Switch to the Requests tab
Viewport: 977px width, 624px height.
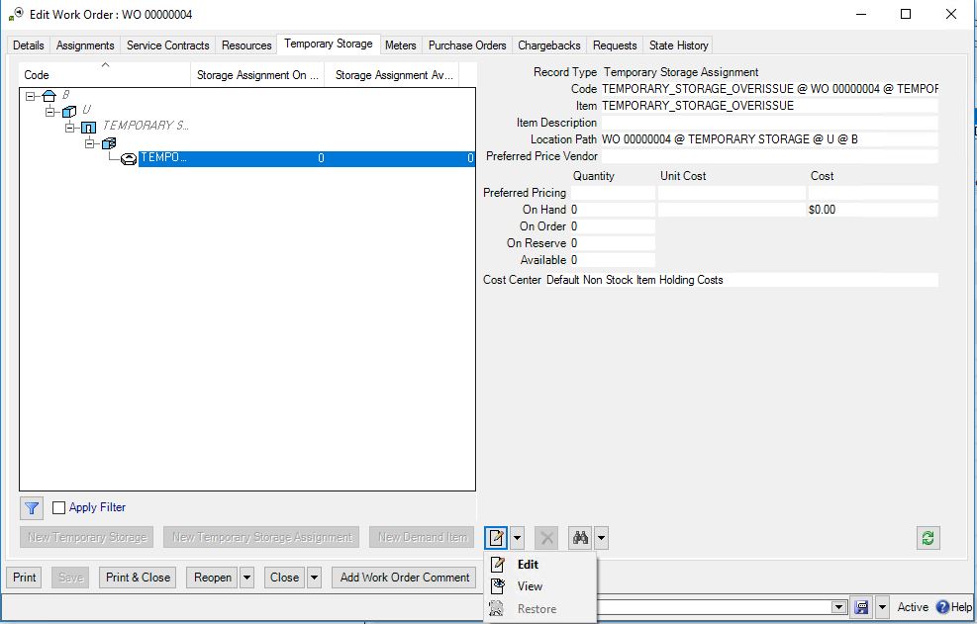615,45
